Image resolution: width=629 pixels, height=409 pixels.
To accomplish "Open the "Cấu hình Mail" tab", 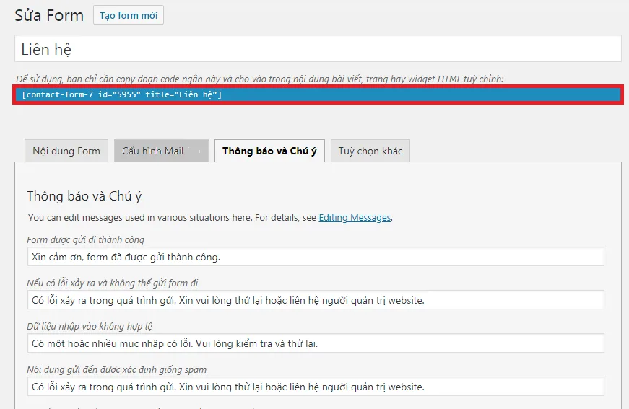I will coord(161,151).
